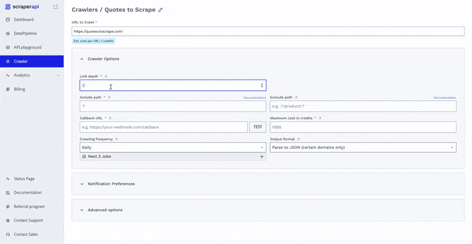Expand Next 3 Jobs with plus icon
This screenshot has height=244, width=472.
coord(262,157)
